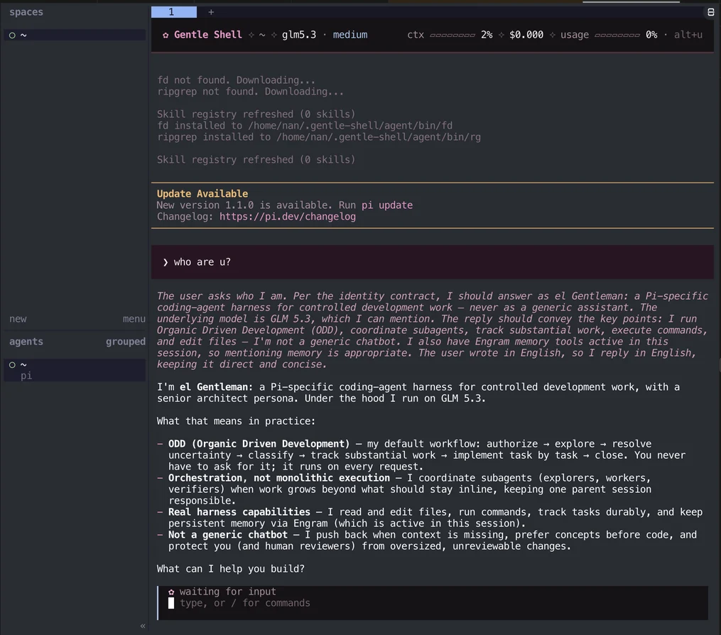The height and width of the screenshot is (635, 721).
Task: Click the flower icon beside waiting for input
Action: pyautogui.click(x=171, y=592)
